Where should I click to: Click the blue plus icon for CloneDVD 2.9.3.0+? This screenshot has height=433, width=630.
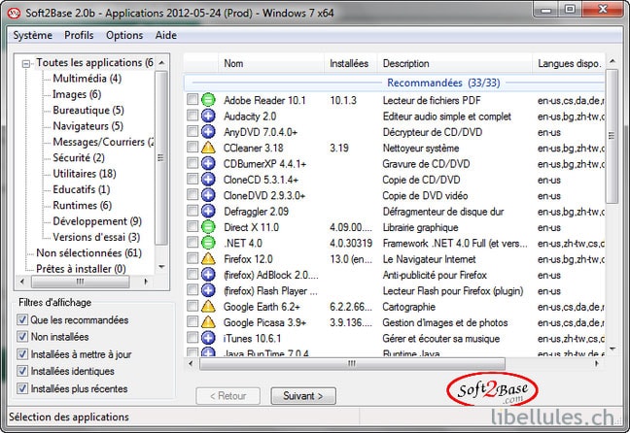tap(208, 195)
